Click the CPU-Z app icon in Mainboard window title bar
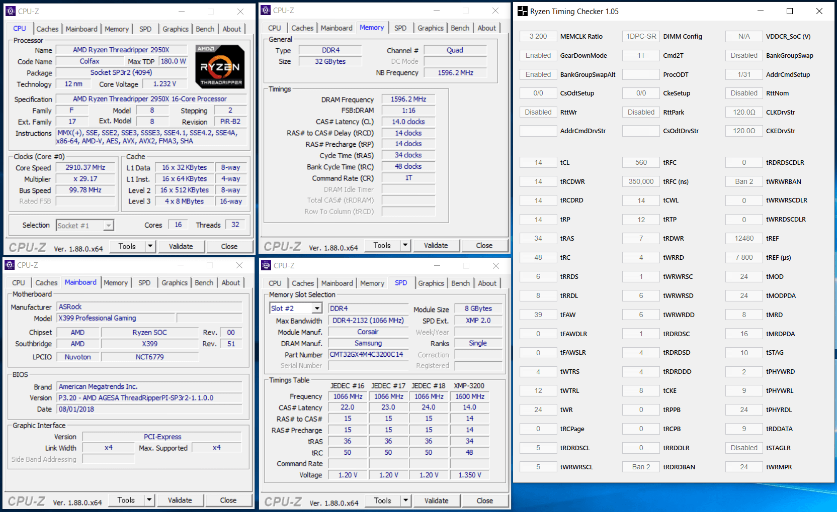 (10, 265)
